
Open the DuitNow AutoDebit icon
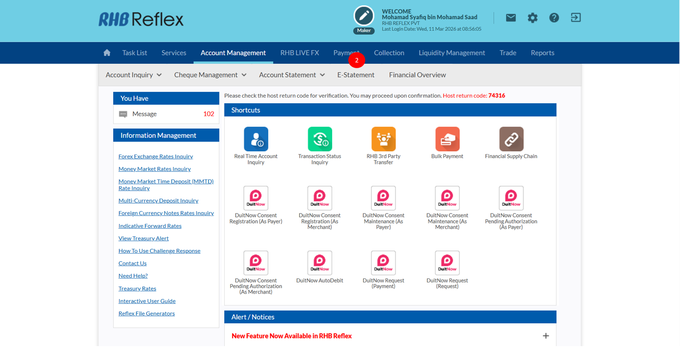click(x=320, y=263)
